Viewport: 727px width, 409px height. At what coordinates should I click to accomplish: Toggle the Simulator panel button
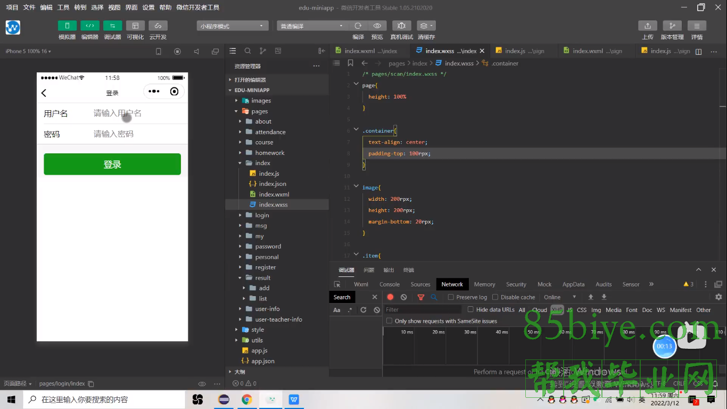click(x=67, y=26)
